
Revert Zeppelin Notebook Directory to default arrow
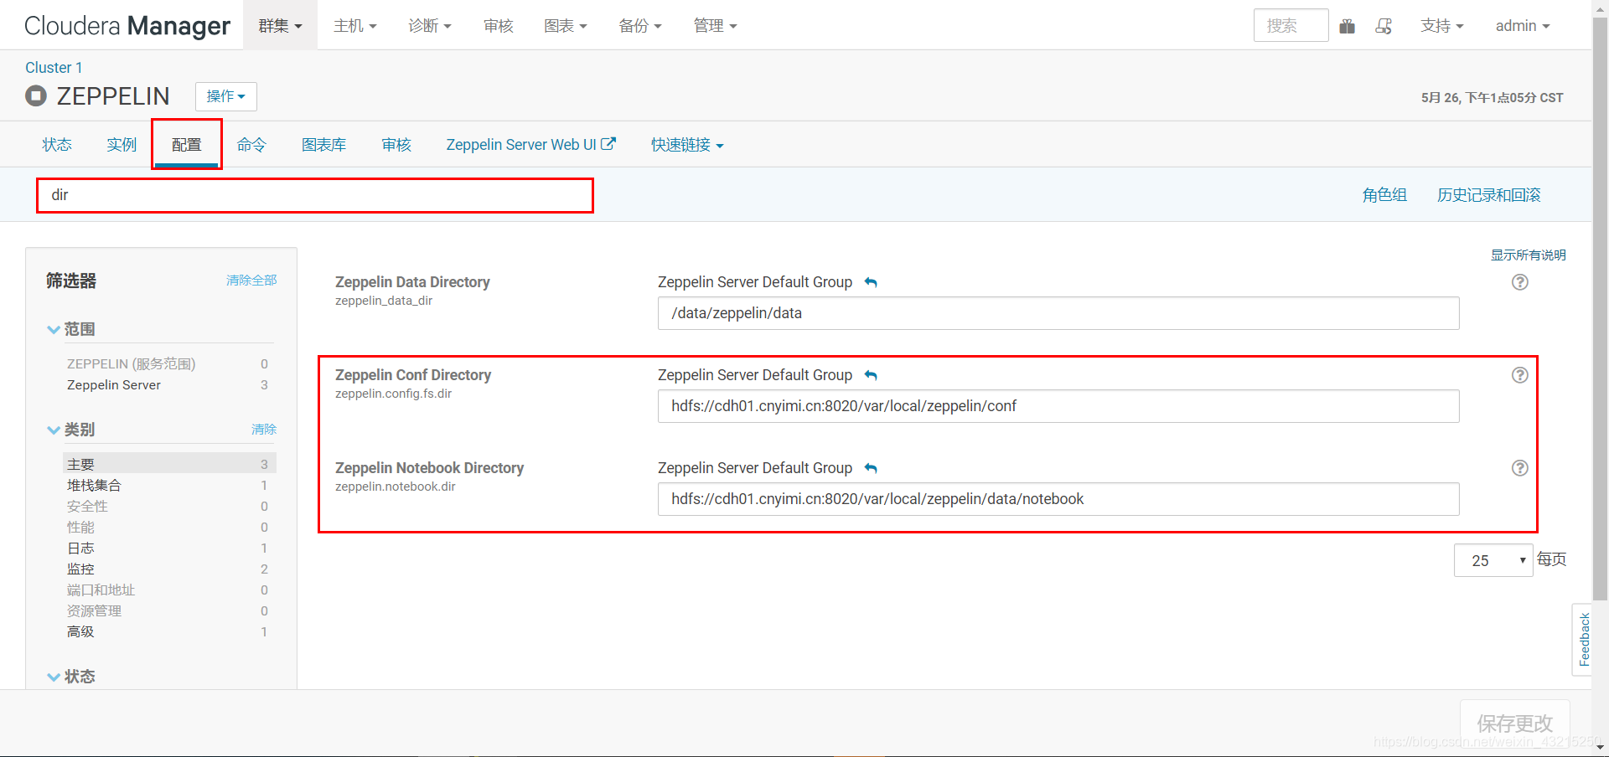click(871, 468)
